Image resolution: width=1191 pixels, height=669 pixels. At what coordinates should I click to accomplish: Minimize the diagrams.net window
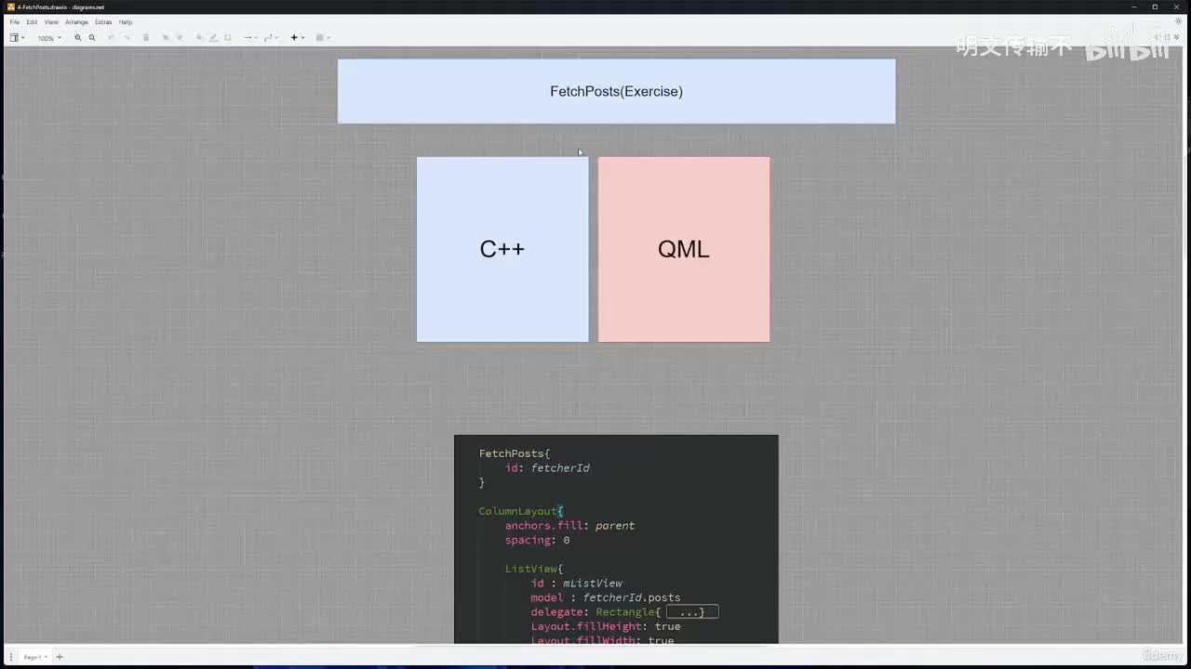pyautogui.click(x=1134, y=7)
